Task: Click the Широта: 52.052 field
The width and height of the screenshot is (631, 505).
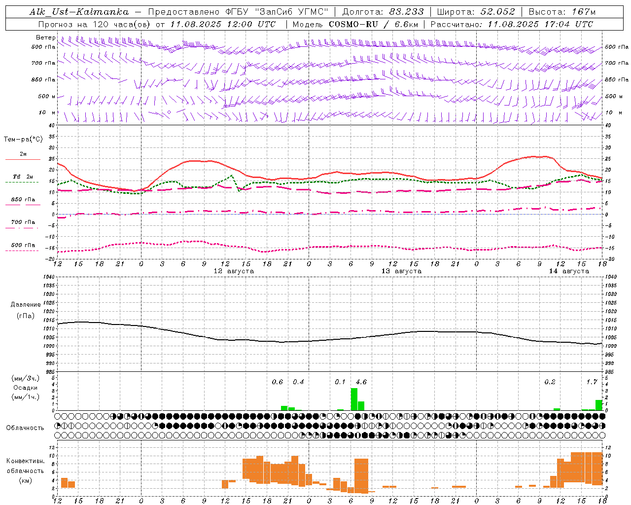Action: [476, 12]
